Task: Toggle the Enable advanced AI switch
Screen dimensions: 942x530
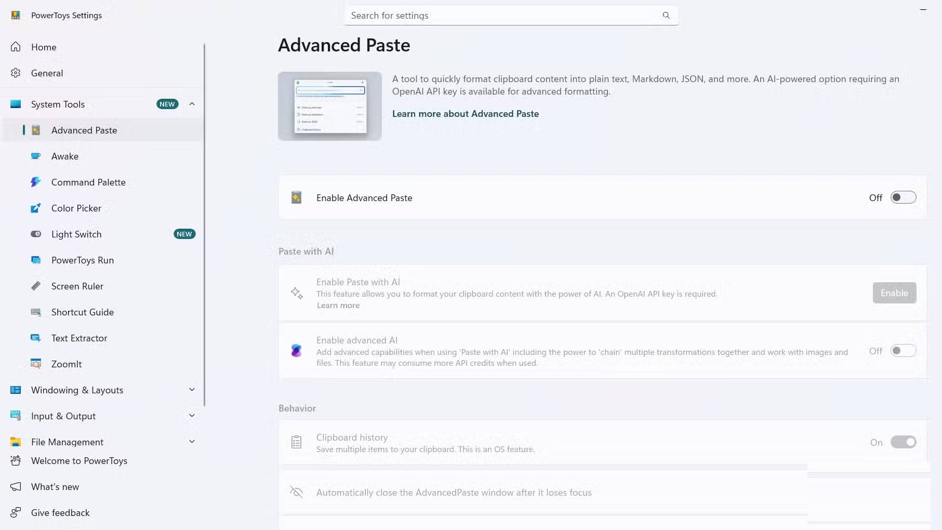Action: point(903,351)
